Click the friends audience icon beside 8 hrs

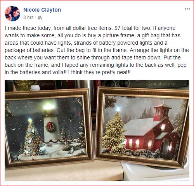(x=40, y=17)
